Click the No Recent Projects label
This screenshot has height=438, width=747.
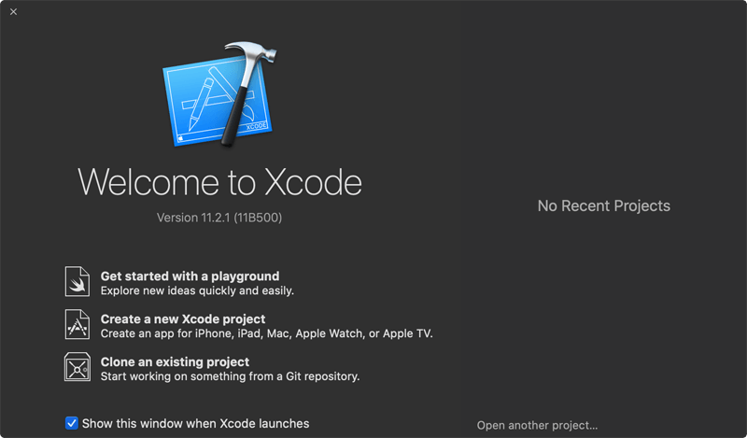click(603, 205)
